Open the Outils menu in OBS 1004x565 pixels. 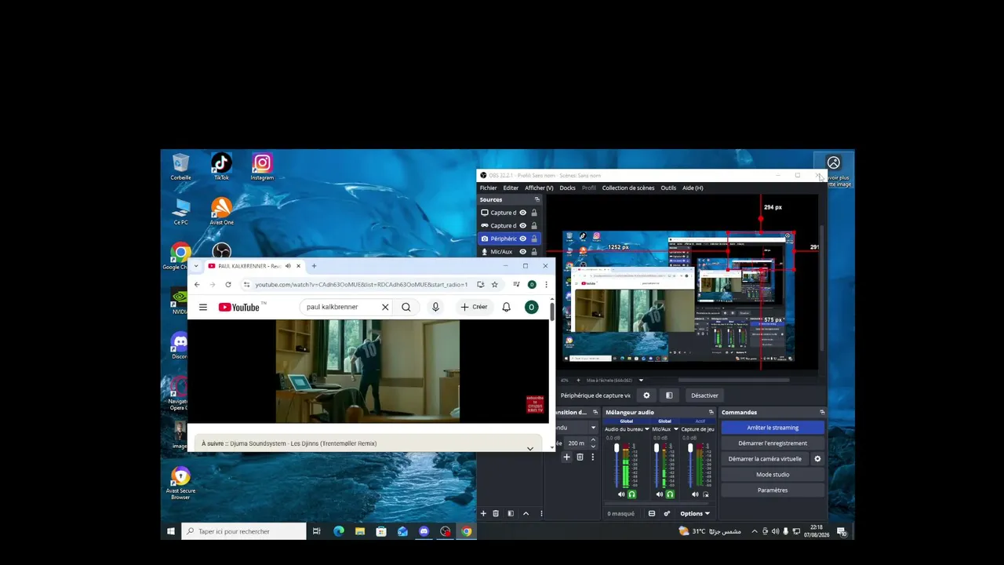(668, 188)
